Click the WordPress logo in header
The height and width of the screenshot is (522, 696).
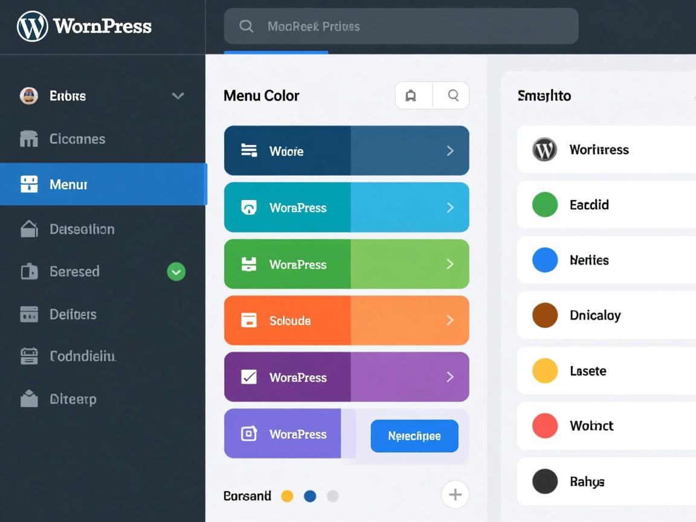pos(33,27)
